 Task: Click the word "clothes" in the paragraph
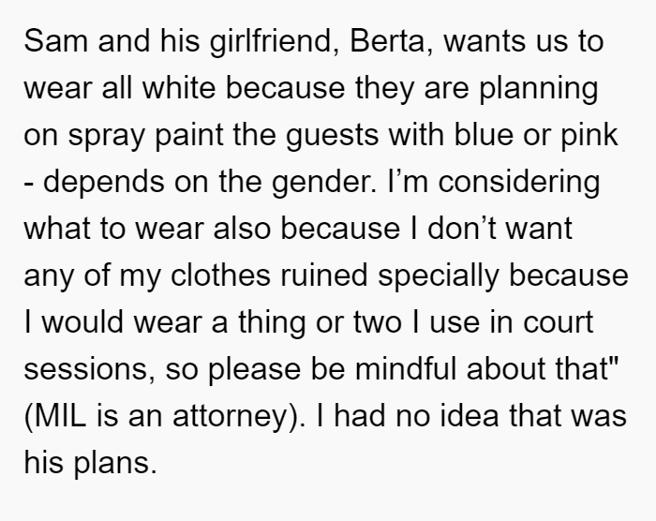[x=220, y=275]
